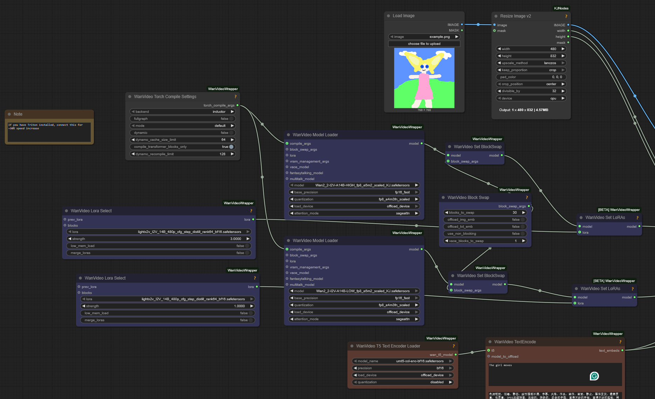The height and width of the screenshot is (399, 655).
Task: Click the pad_color 0, 0, 0 field
Action: (x=531, y=77)
